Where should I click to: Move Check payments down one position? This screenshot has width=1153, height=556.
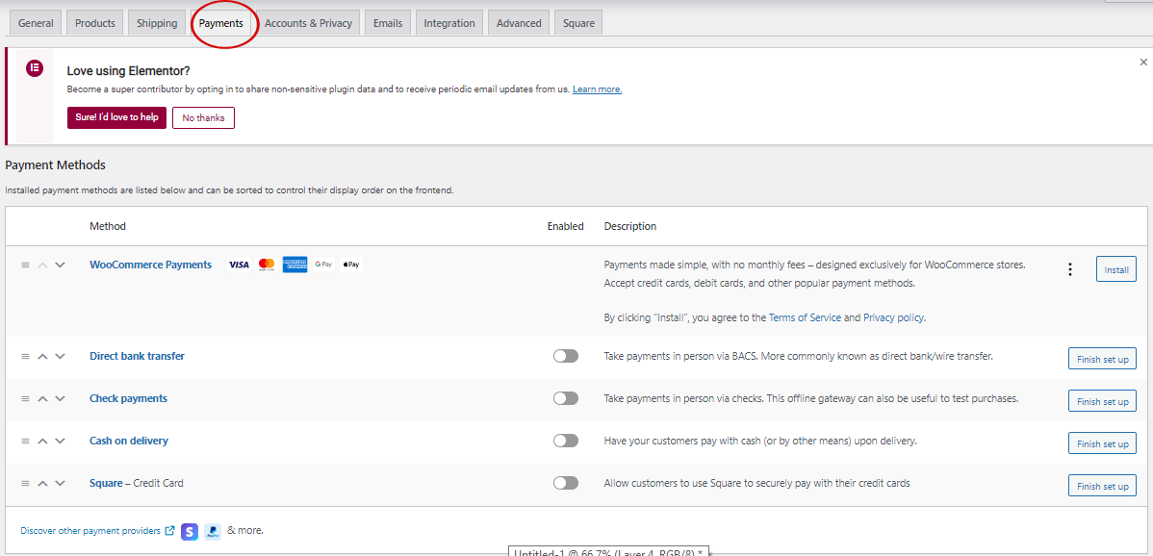(x=61, y=399)
